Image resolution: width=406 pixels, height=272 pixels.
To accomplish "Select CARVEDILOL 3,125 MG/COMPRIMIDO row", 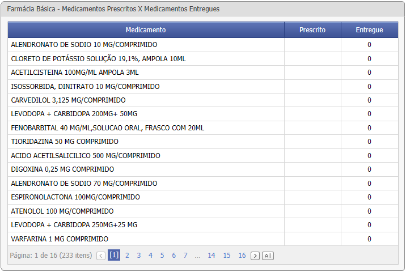I will pos(203,100).
